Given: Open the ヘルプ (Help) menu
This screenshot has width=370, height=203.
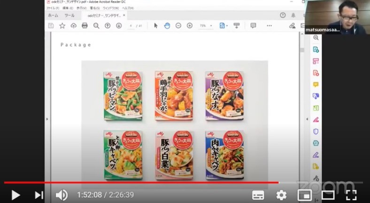Looking at the screenshot, I should pos(128,8).
